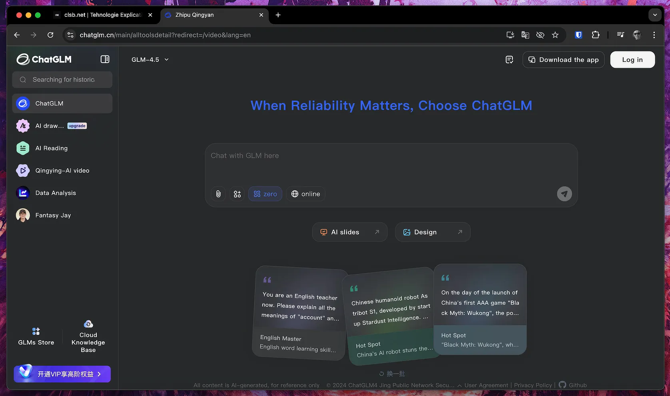Open Qingying-AI video in sidebar
670x396 pixels.
(62, 170)
